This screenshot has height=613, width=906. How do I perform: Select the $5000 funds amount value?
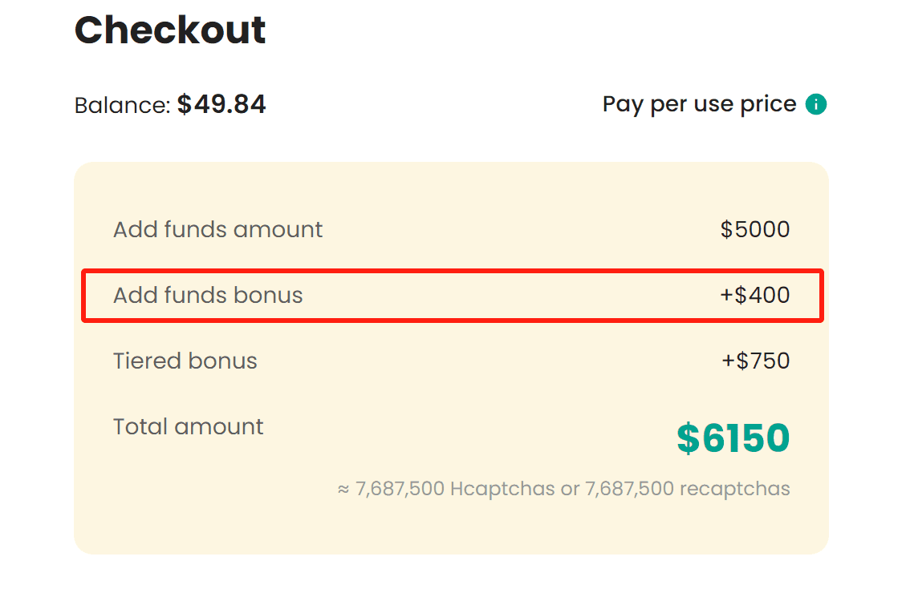pyautogui.click(x=755, y=230)
